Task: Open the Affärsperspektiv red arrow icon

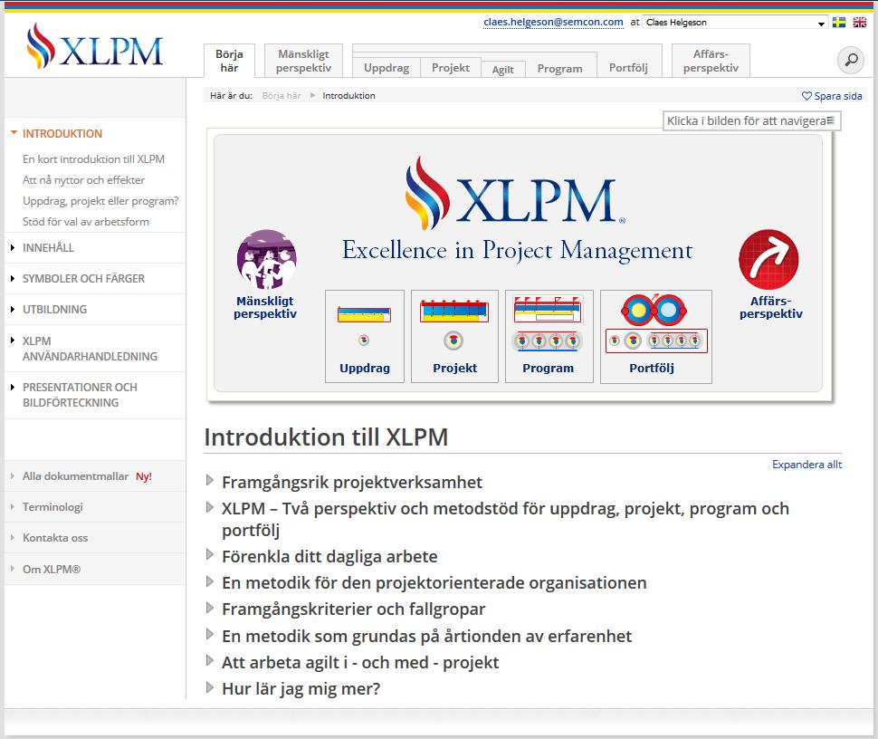Action: tap(768, 259)
